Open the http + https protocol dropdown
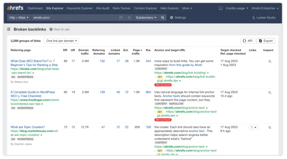 (19, 17)
